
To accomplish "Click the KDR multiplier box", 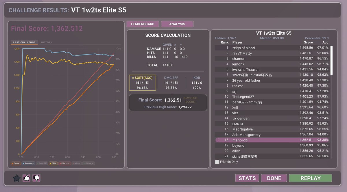I will click(x=197, y=83).
